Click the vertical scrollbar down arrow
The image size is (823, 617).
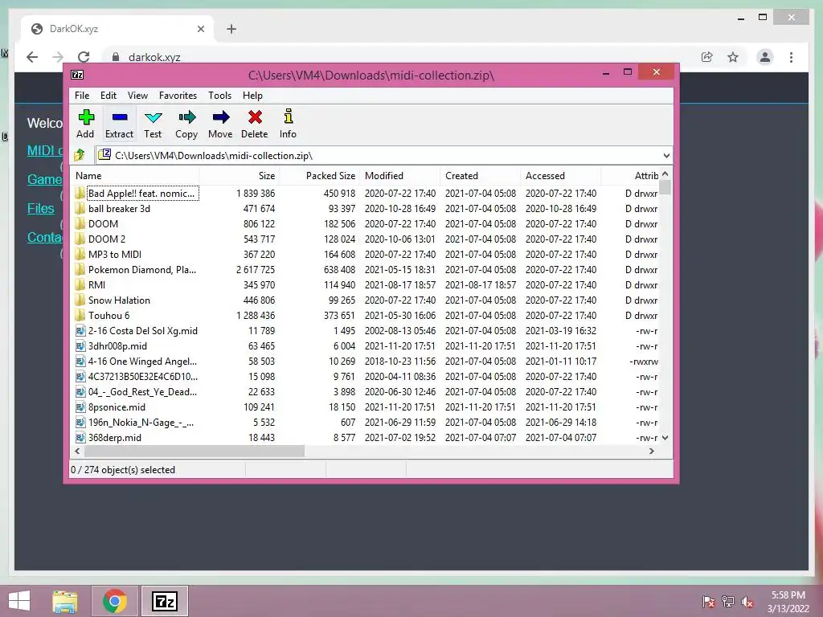tap(665, 438)
